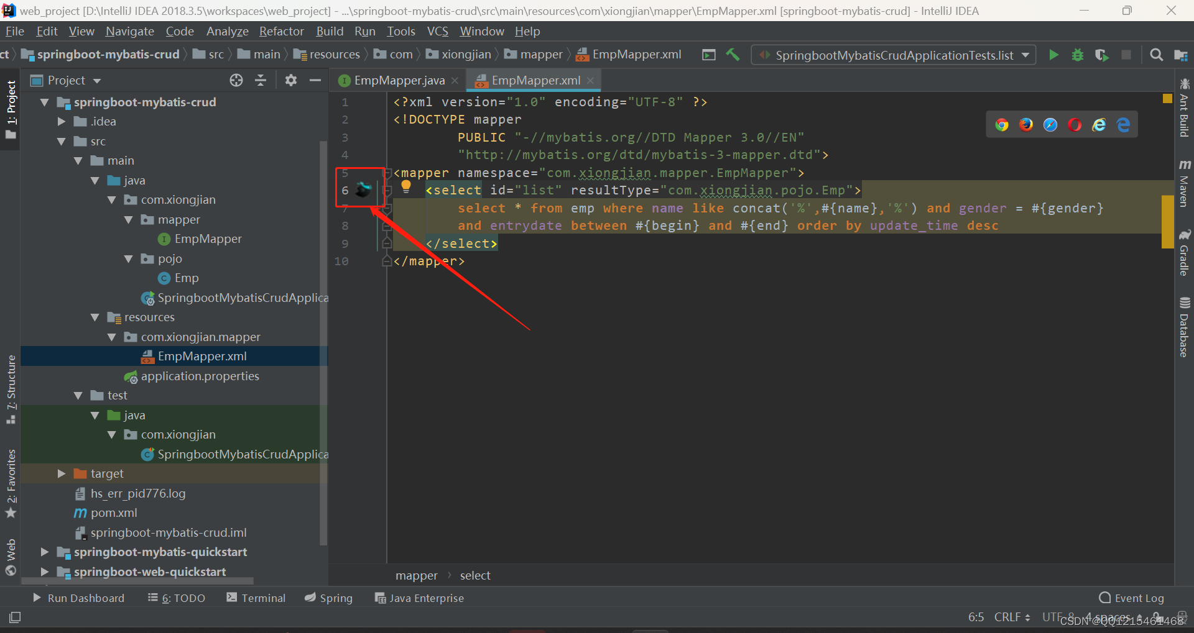The image size is (1194, 633).
Task: Open the Event Log
Action: (1132, 598)
